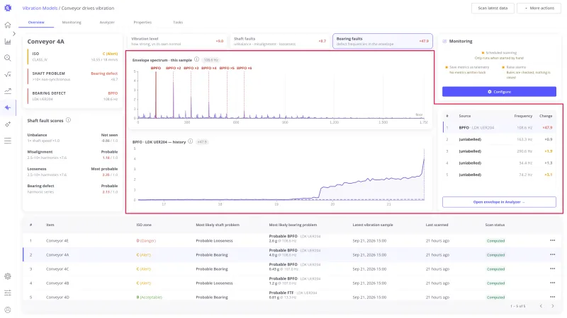Open row menu for Conveyor 4E
The width and height of the screenshot is (567, 318).
pyautogui.click(x=552, y=240)
